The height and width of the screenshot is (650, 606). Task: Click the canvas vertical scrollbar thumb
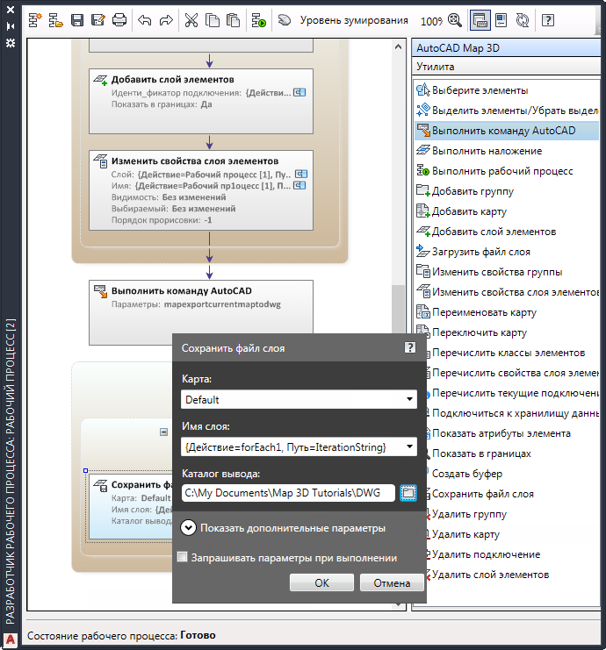[399, 310]
